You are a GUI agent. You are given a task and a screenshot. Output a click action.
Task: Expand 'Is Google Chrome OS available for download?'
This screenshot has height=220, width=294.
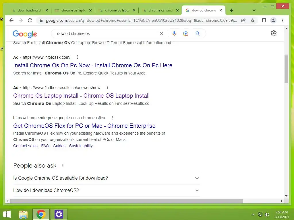(107, 178)
